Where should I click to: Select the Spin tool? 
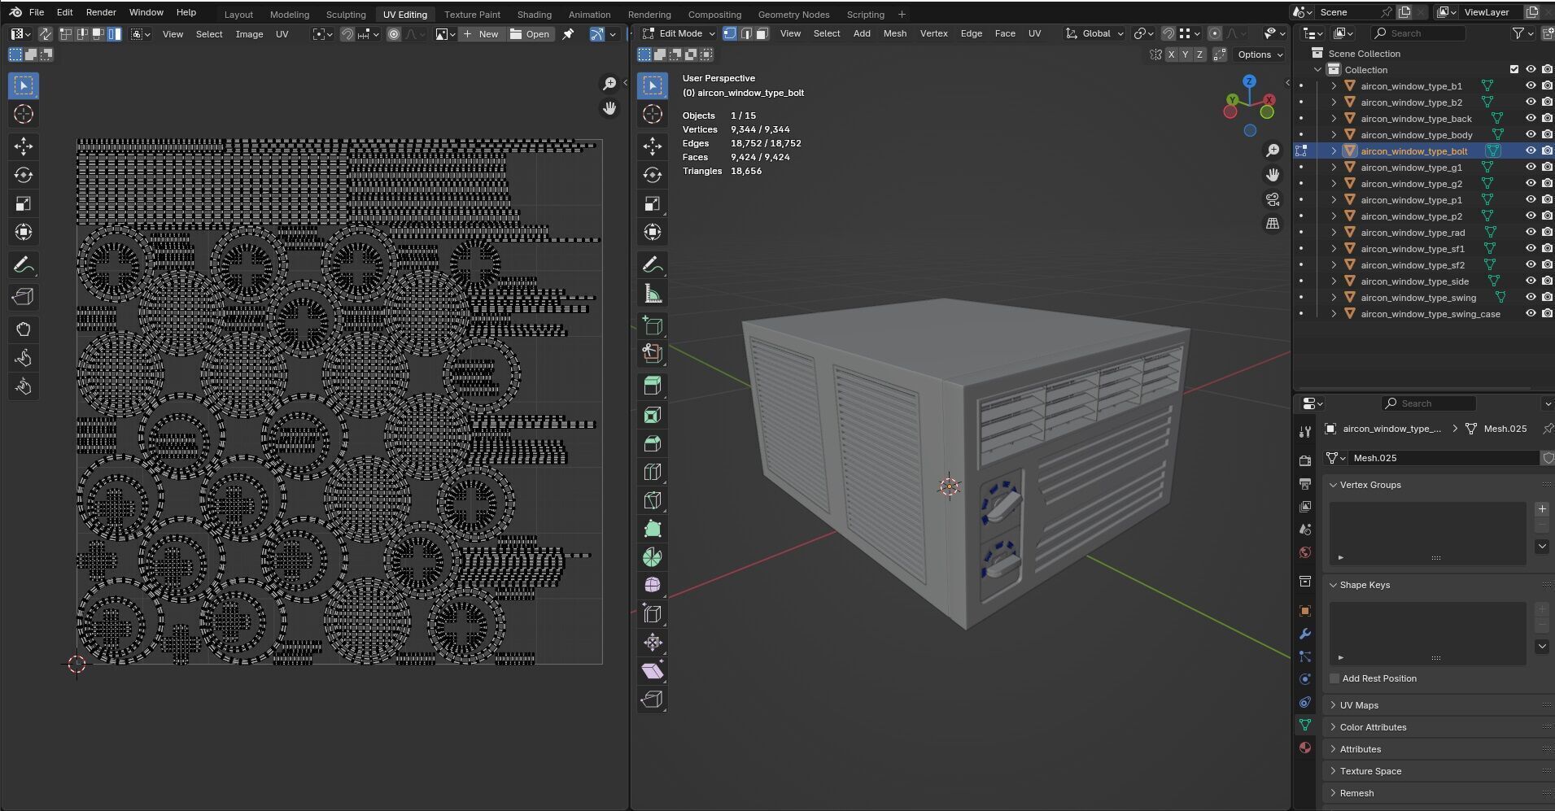[653, 557]
